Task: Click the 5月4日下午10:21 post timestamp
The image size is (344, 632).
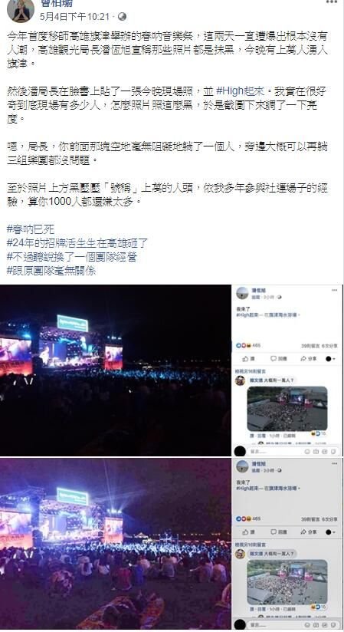Action: pyautogui.click(x=74, y=17)
